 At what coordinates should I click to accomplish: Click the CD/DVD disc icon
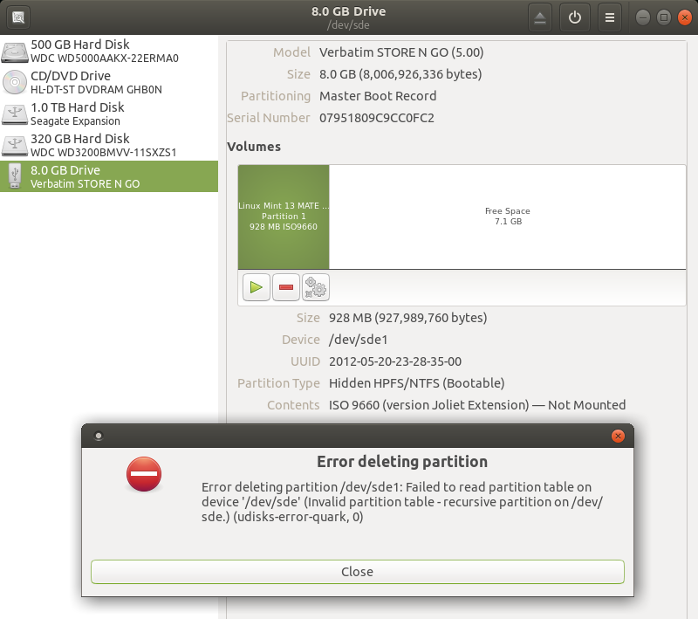[x=15, y=82]
